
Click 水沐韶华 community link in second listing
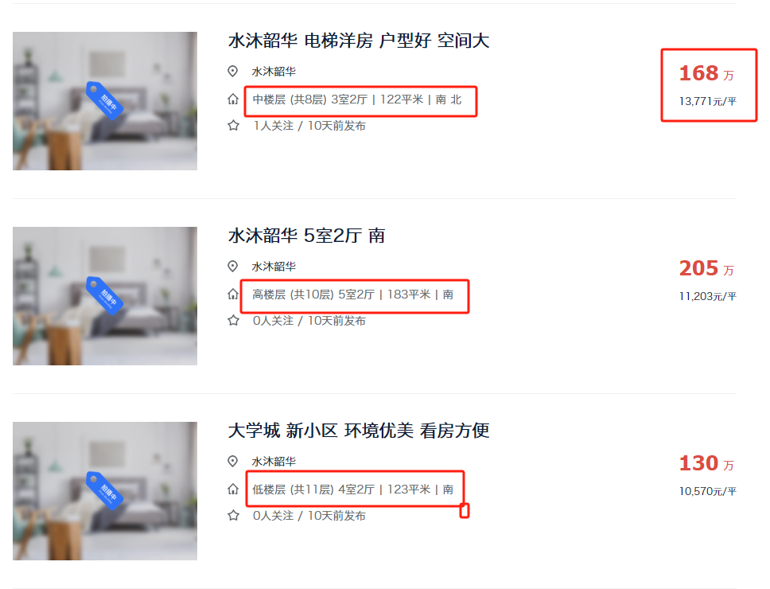coord(274,267)
